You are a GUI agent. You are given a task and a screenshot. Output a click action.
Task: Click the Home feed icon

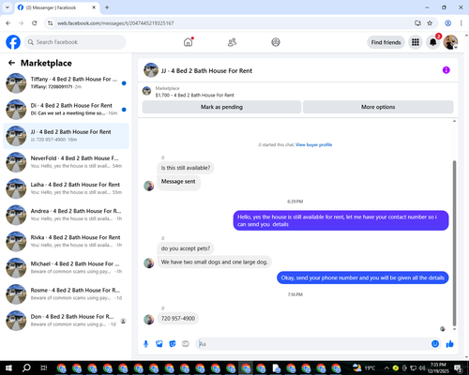[189, 42]
